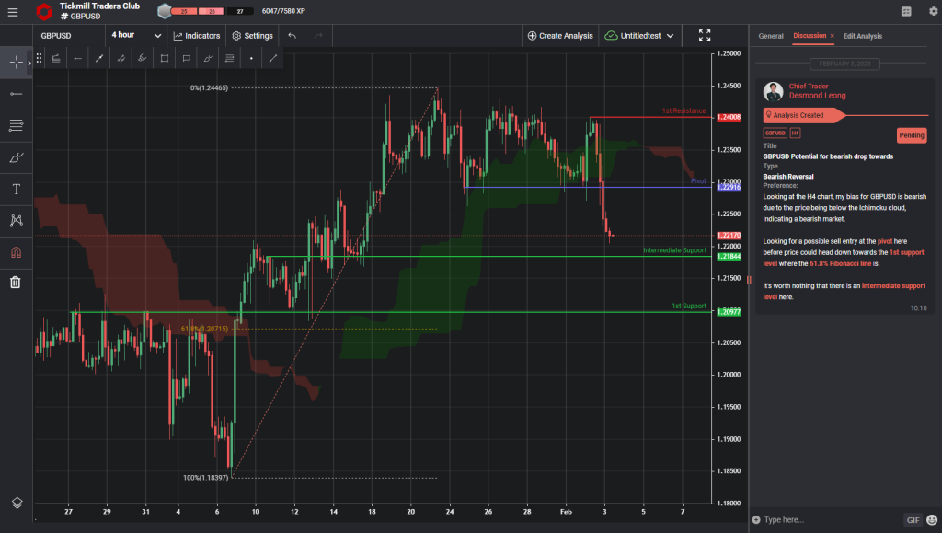942x533 pixels.
Task: Click the undo arrow above the chart
Action: pos(290,35)
